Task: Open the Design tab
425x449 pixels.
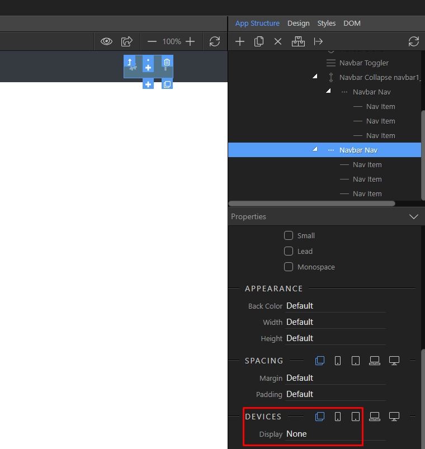Action: click(299, 23)
